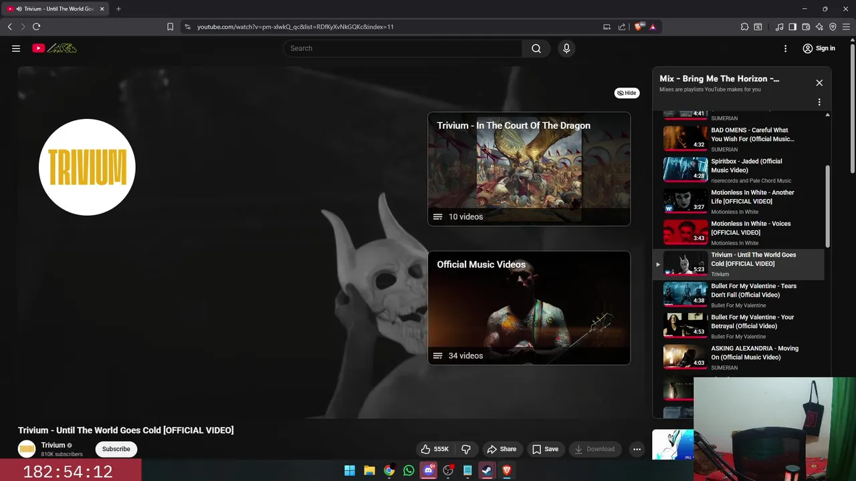The height and width of the screenshot is (481, 856).
Task: Share the Trivium video
Action: (502, 449)
